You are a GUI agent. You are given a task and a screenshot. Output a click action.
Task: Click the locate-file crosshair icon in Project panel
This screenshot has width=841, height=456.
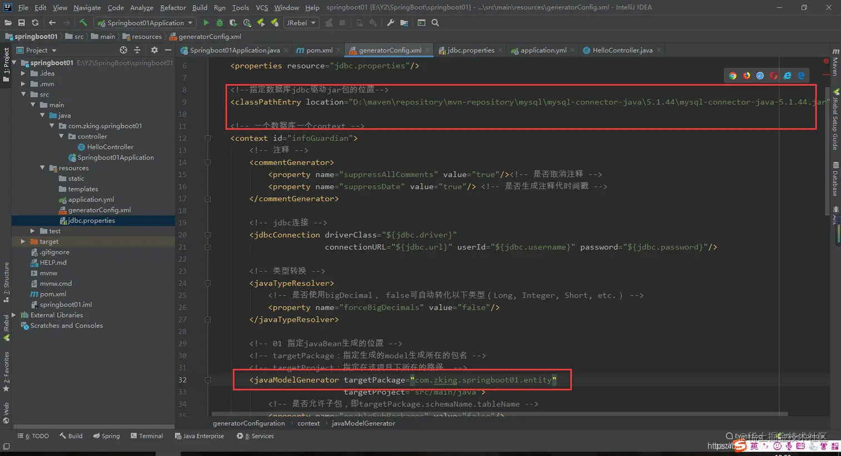click(x=123, y=50)
